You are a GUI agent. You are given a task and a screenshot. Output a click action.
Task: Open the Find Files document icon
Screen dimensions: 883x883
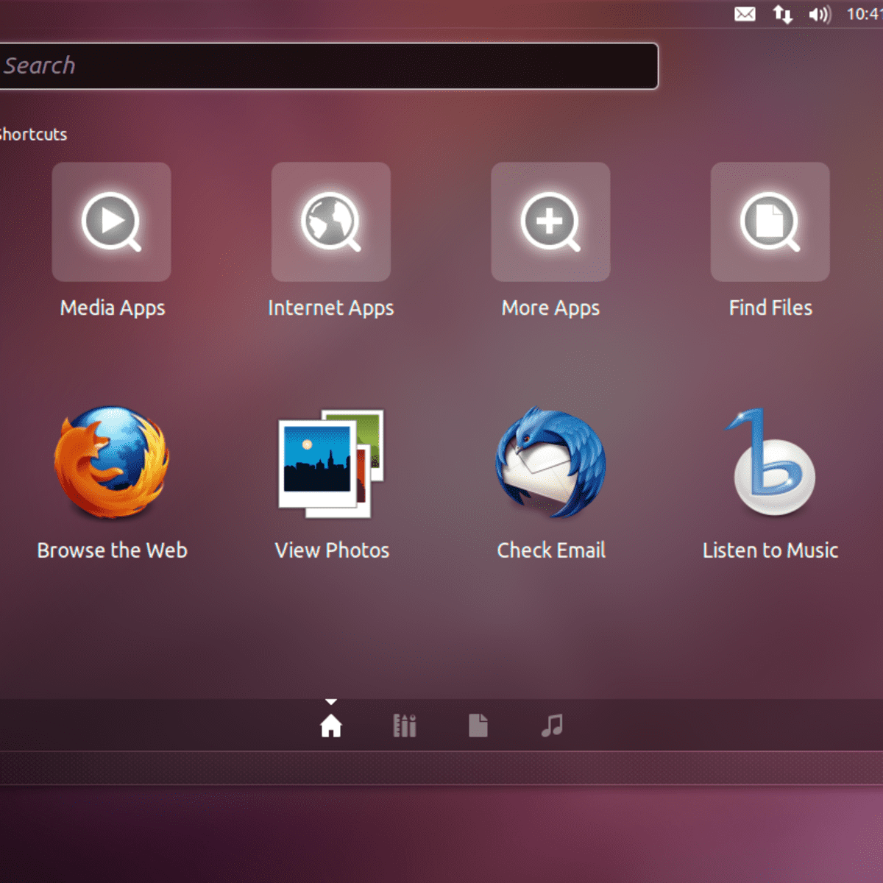(x=770, y=221)
